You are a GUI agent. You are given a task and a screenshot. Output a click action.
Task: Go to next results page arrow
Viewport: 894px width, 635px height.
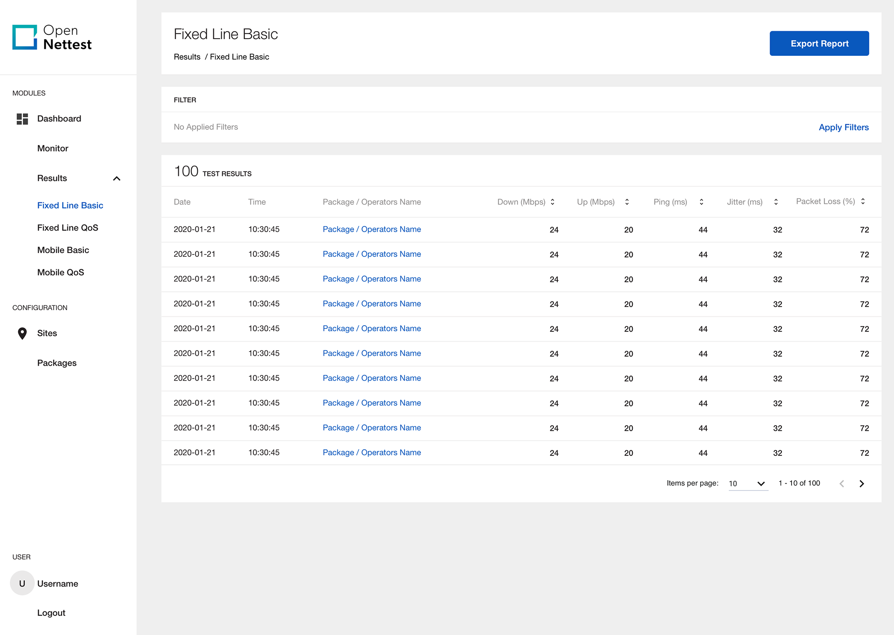point(862,484)
